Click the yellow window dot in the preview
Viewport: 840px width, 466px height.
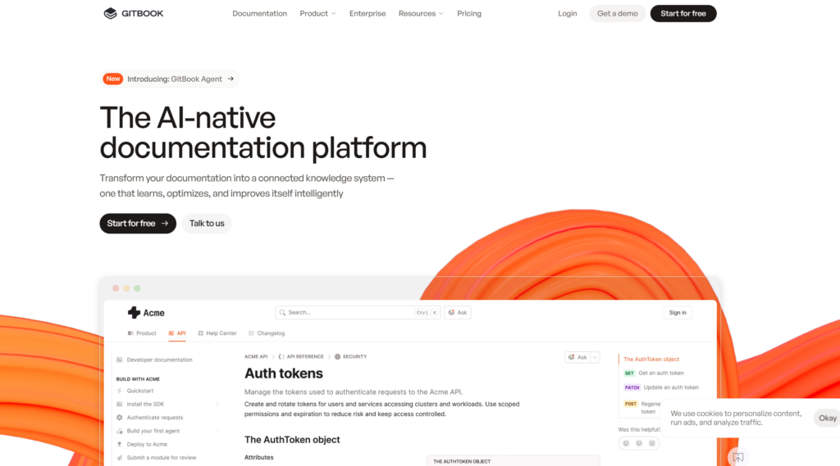tap(126, 288)
